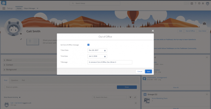Click the Message text field
The width and height of the screenshot is (211, 109).
coord(110,62)
